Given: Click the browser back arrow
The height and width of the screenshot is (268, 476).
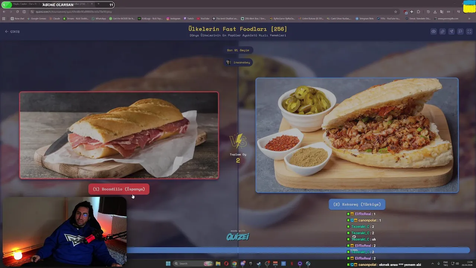Looking at the screenshot, I should click(x=4, y=12).
